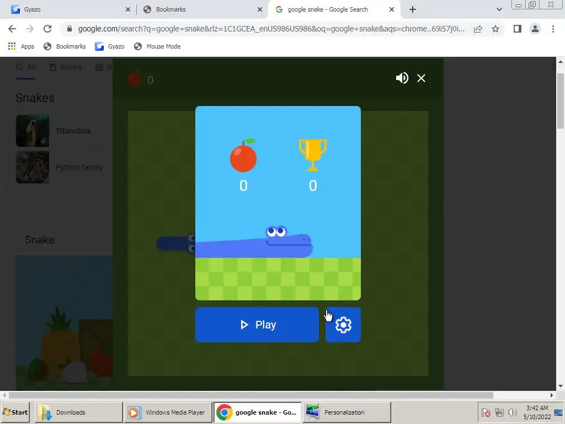Open a new browser tab
The image size is (565, 424).
[x=413, y=10]
